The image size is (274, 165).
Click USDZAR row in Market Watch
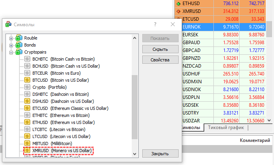pyautogui.click(x=224, y=120)
